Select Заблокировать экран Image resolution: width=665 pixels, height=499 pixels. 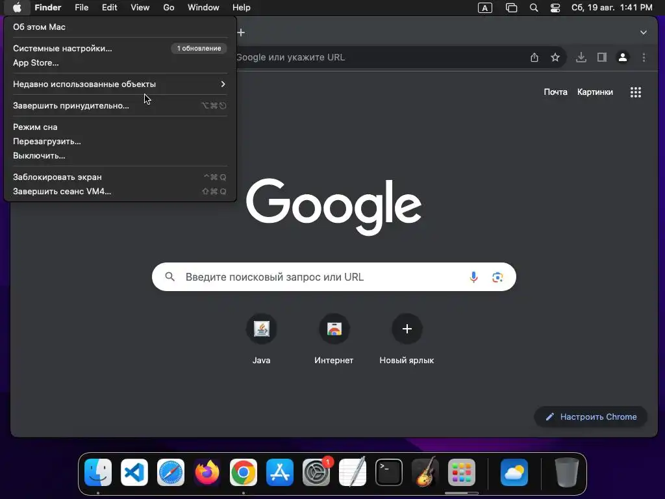point(120,177)
